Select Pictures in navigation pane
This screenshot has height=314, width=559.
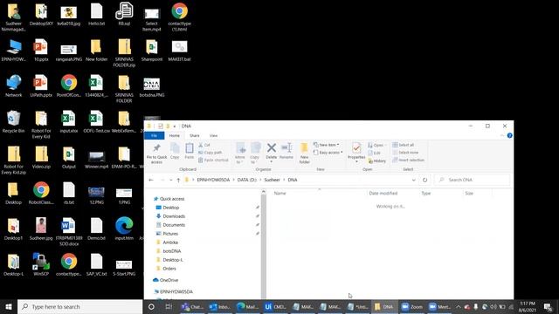click(170, 234)
